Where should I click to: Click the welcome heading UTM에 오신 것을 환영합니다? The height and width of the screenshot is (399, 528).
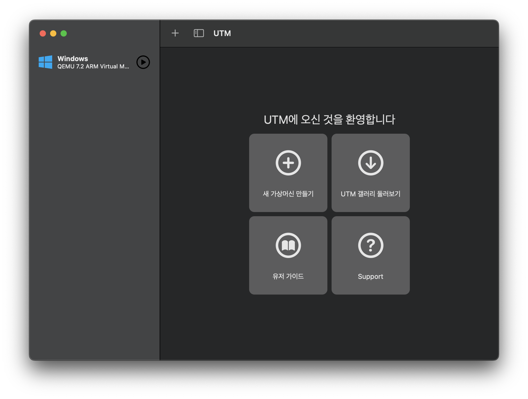[x=329, y=120]
